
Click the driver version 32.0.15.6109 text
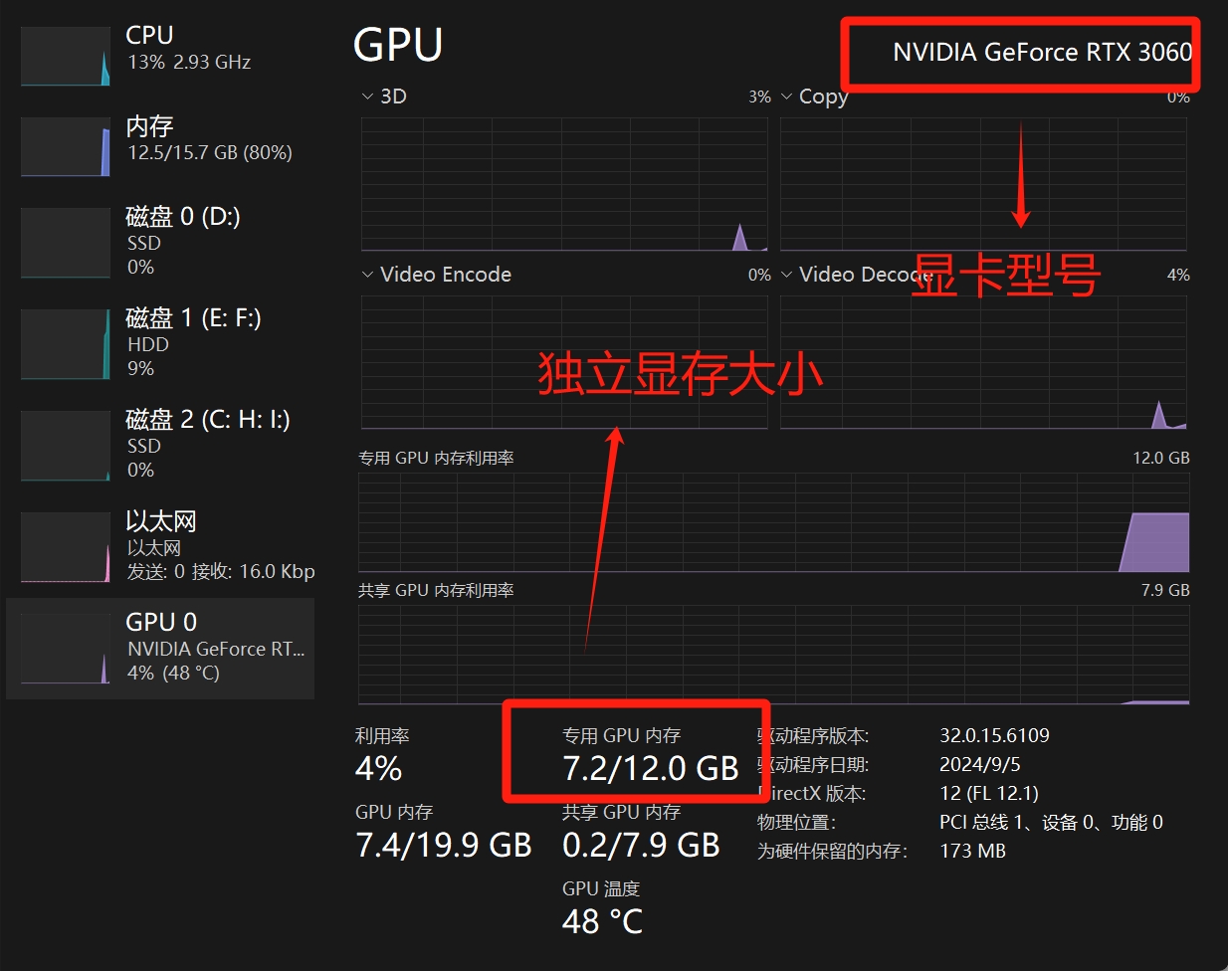pos(994,736)
